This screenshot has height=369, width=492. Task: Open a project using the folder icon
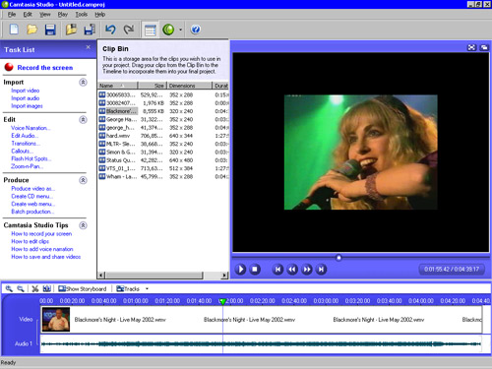coord(31,30)
